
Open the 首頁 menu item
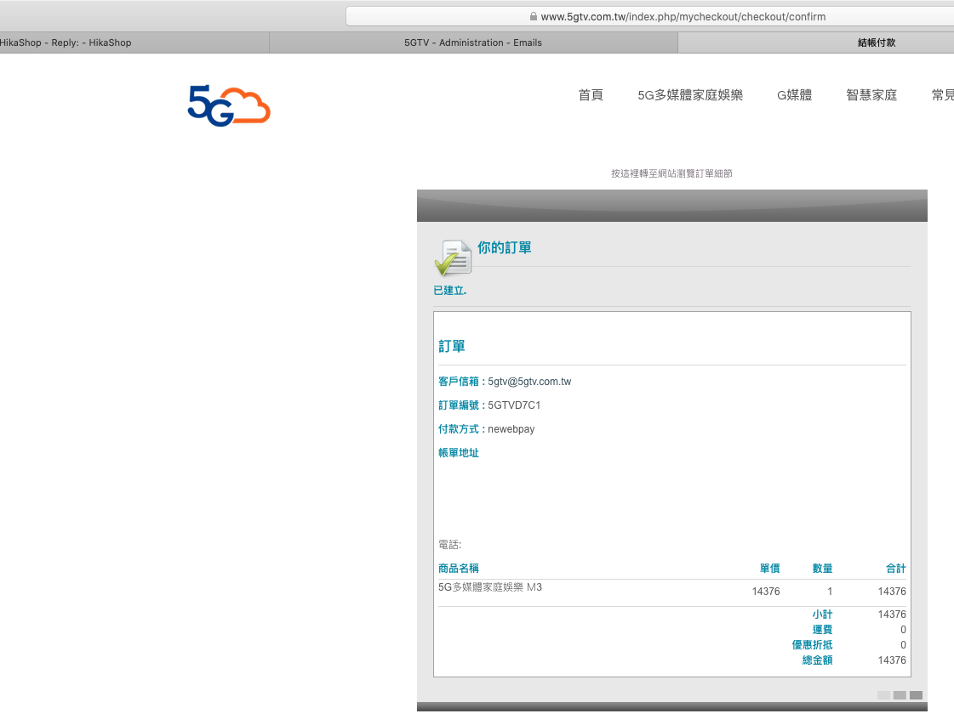click(590, 95)
